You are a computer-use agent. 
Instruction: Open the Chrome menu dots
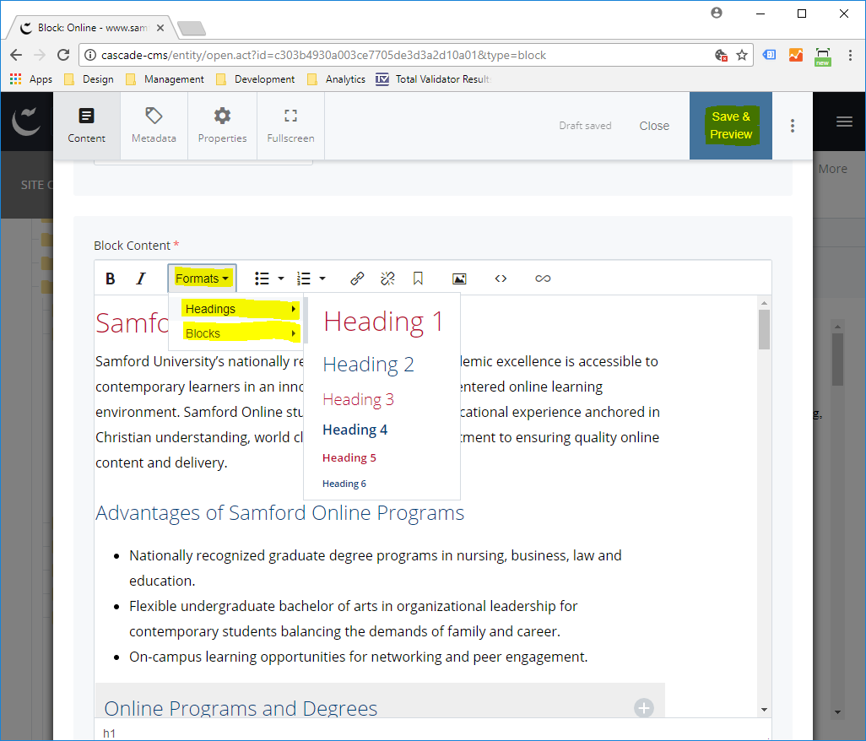(x=850, y=55)
